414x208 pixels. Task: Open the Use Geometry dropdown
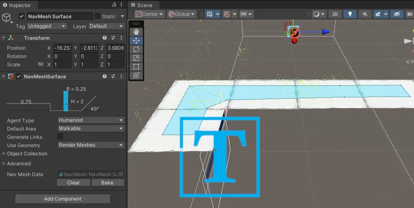(x=91, y=145)
